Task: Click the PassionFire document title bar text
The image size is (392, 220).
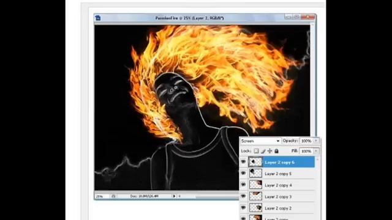Action: pyautogui.click(x=189, y=18)
